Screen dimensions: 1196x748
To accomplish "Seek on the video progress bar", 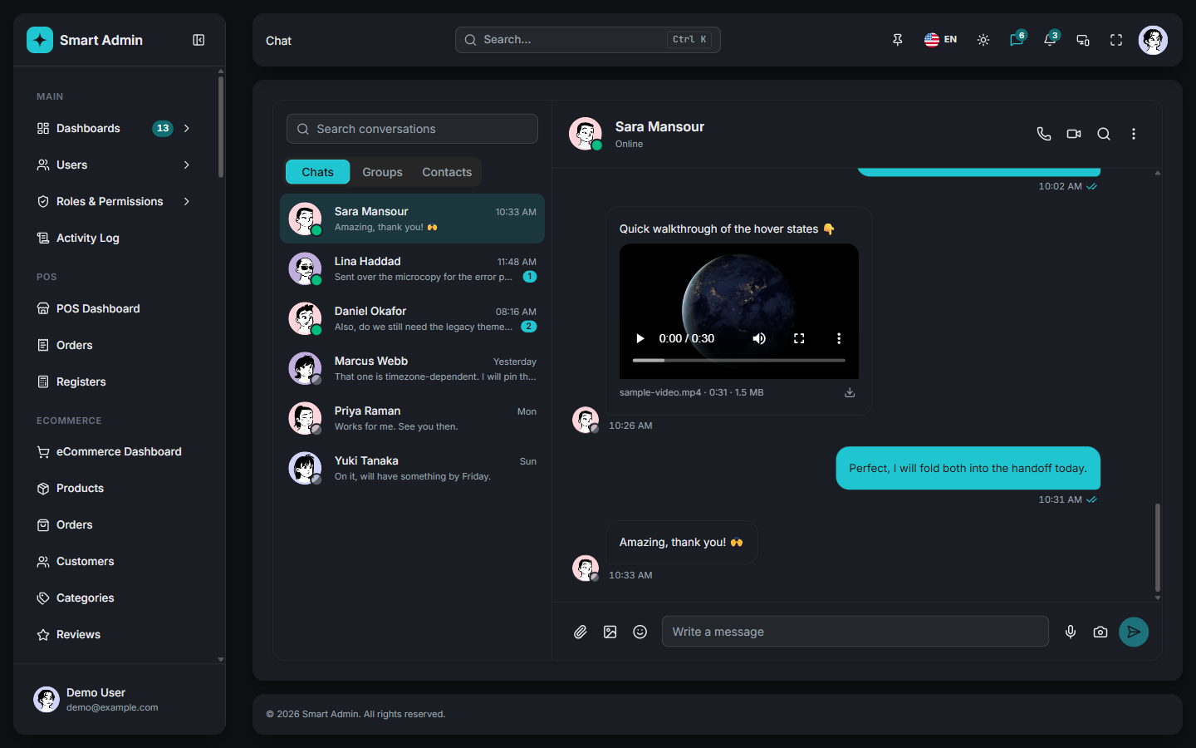I will click(x=739, y=360).
